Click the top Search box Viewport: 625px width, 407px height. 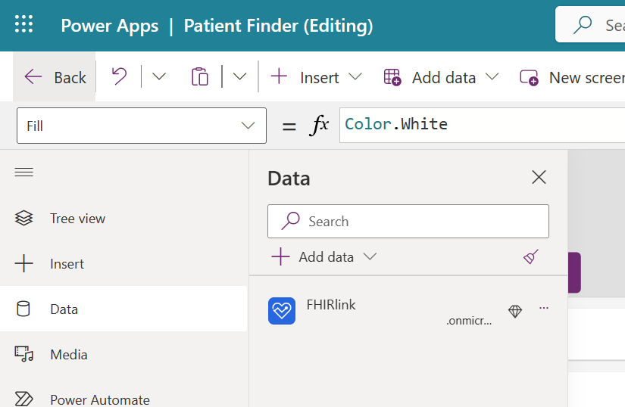(x=590, y=25)
